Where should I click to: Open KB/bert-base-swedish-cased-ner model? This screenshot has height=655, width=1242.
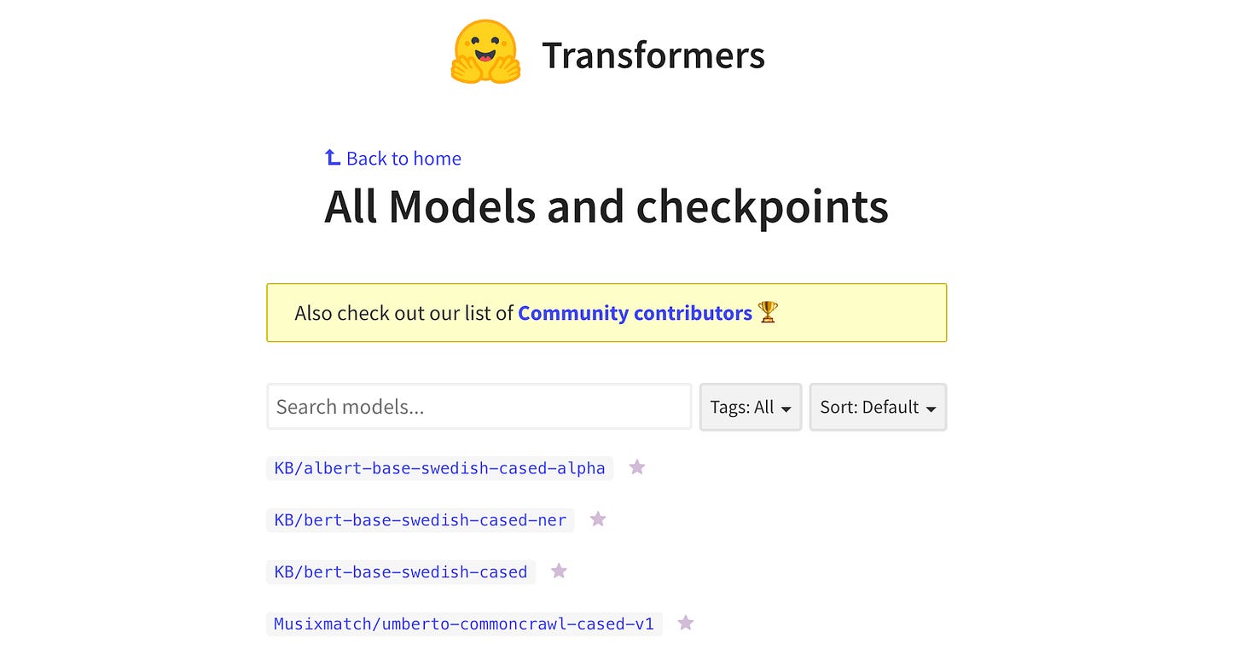click(421, 520)
